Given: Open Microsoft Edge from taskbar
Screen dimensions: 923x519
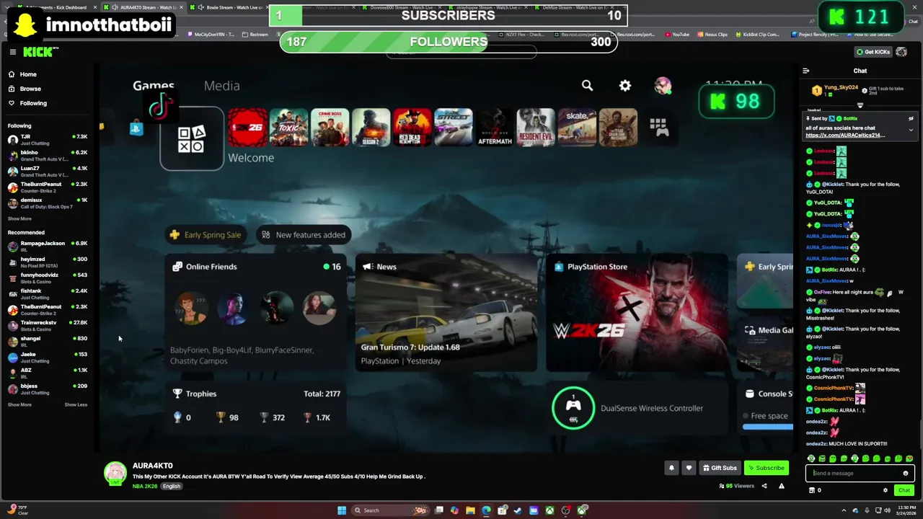Looking at the screenshot, I should tap(486, 510).
